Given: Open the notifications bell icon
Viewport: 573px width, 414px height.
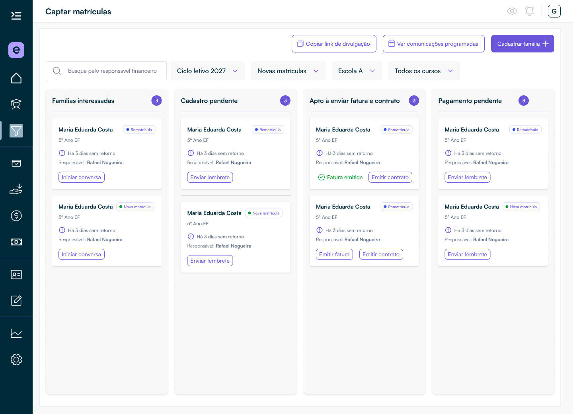Looking at the screenshot, I should 530,11.
